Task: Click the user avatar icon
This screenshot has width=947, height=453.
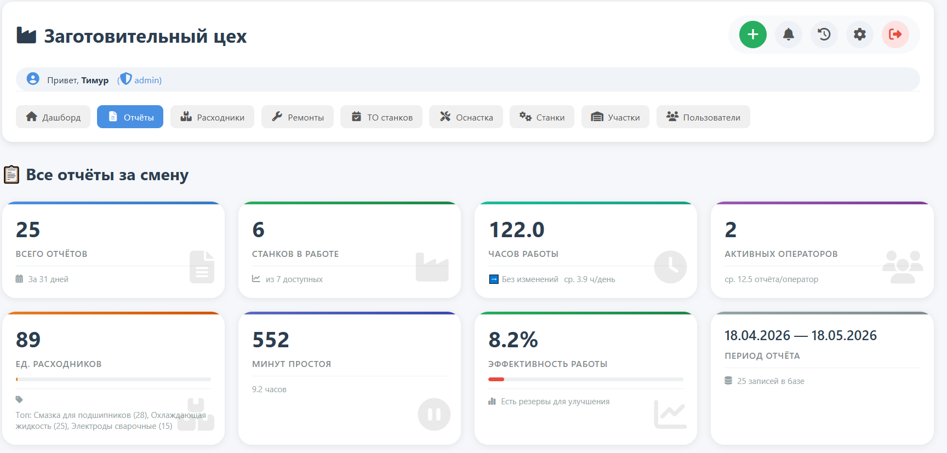Action: [x=33, y=79]
